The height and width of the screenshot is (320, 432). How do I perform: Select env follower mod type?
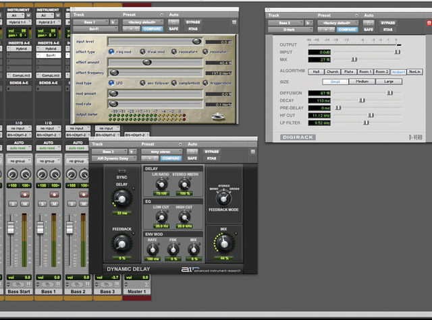click(142, 83)
